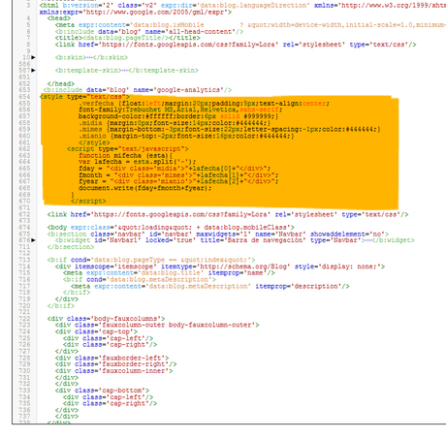This screenshot has width=446, height=439.
Task: Click the 'cap-top' div line
Action: pyautogui.click(x=96, y=331)
